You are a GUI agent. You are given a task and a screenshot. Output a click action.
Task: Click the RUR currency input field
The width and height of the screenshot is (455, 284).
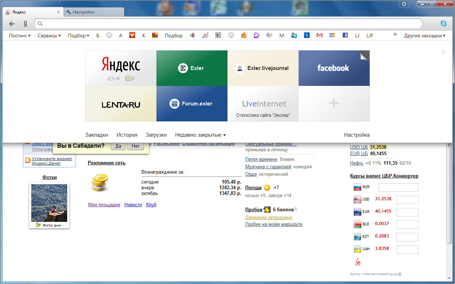398,187
